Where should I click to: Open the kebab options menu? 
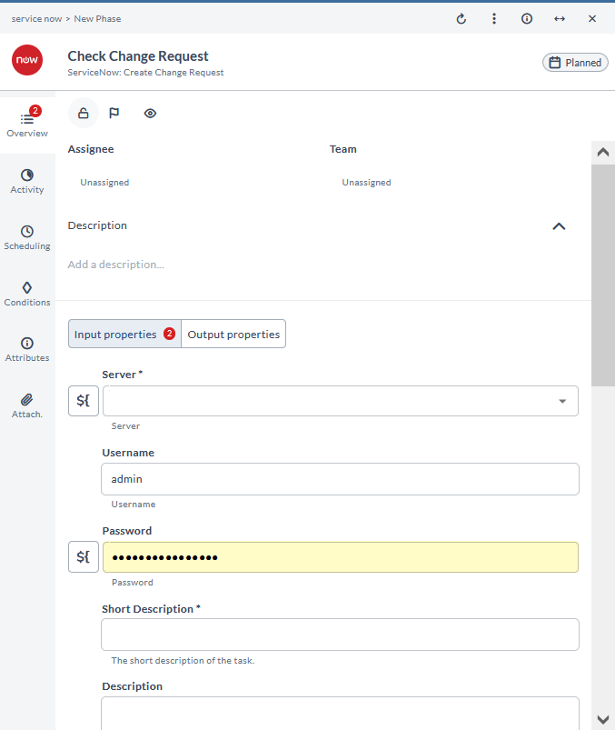tap(493, 18)
